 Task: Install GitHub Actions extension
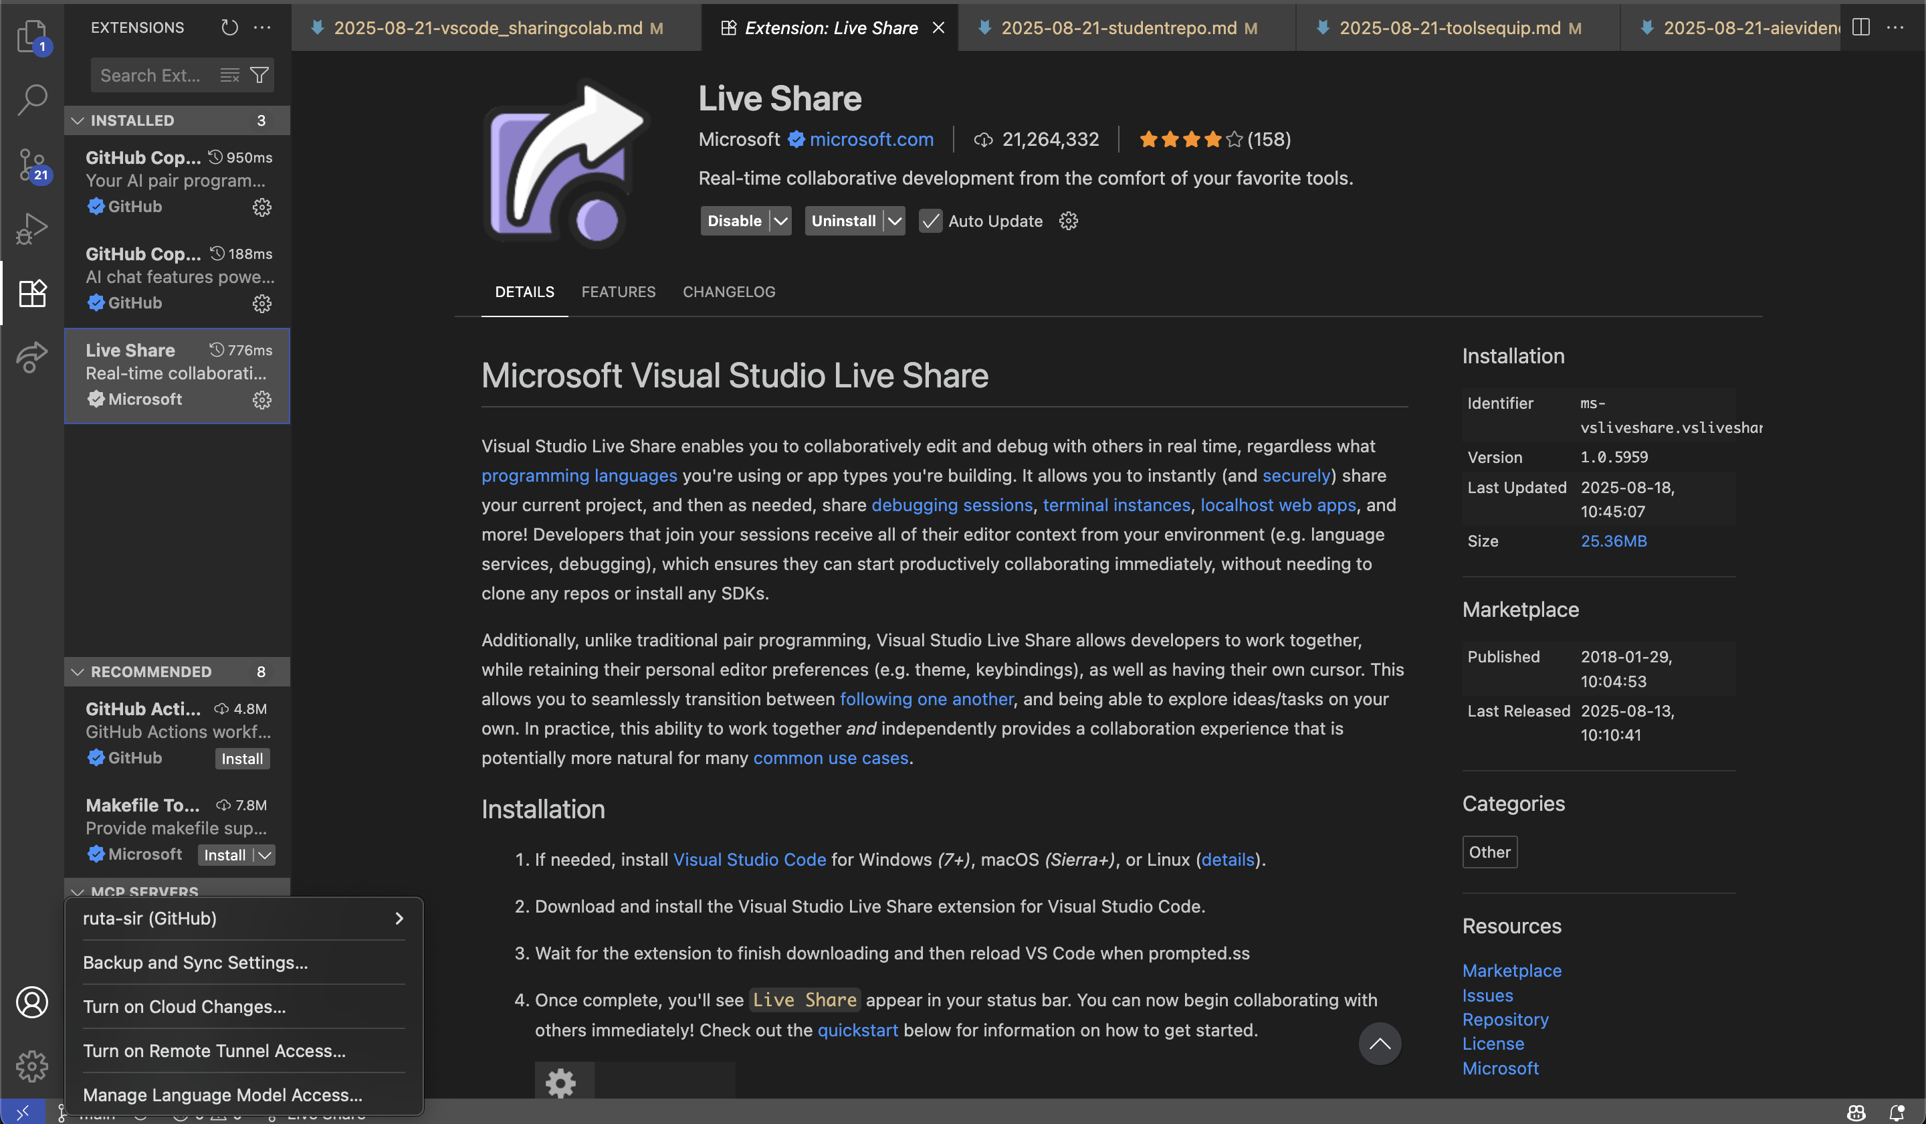(242, 759)
